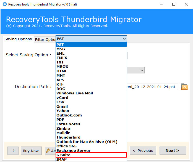Click the Buy Now button
The height and width of the screenshot is (162, 193).
pos(31,151)
